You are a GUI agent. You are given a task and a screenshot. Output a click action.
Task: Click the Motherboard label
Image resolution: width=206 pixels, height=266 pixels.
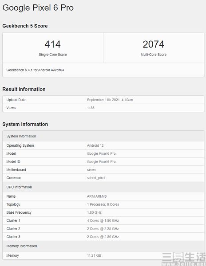pyautogui.click(x=16, y=170)
